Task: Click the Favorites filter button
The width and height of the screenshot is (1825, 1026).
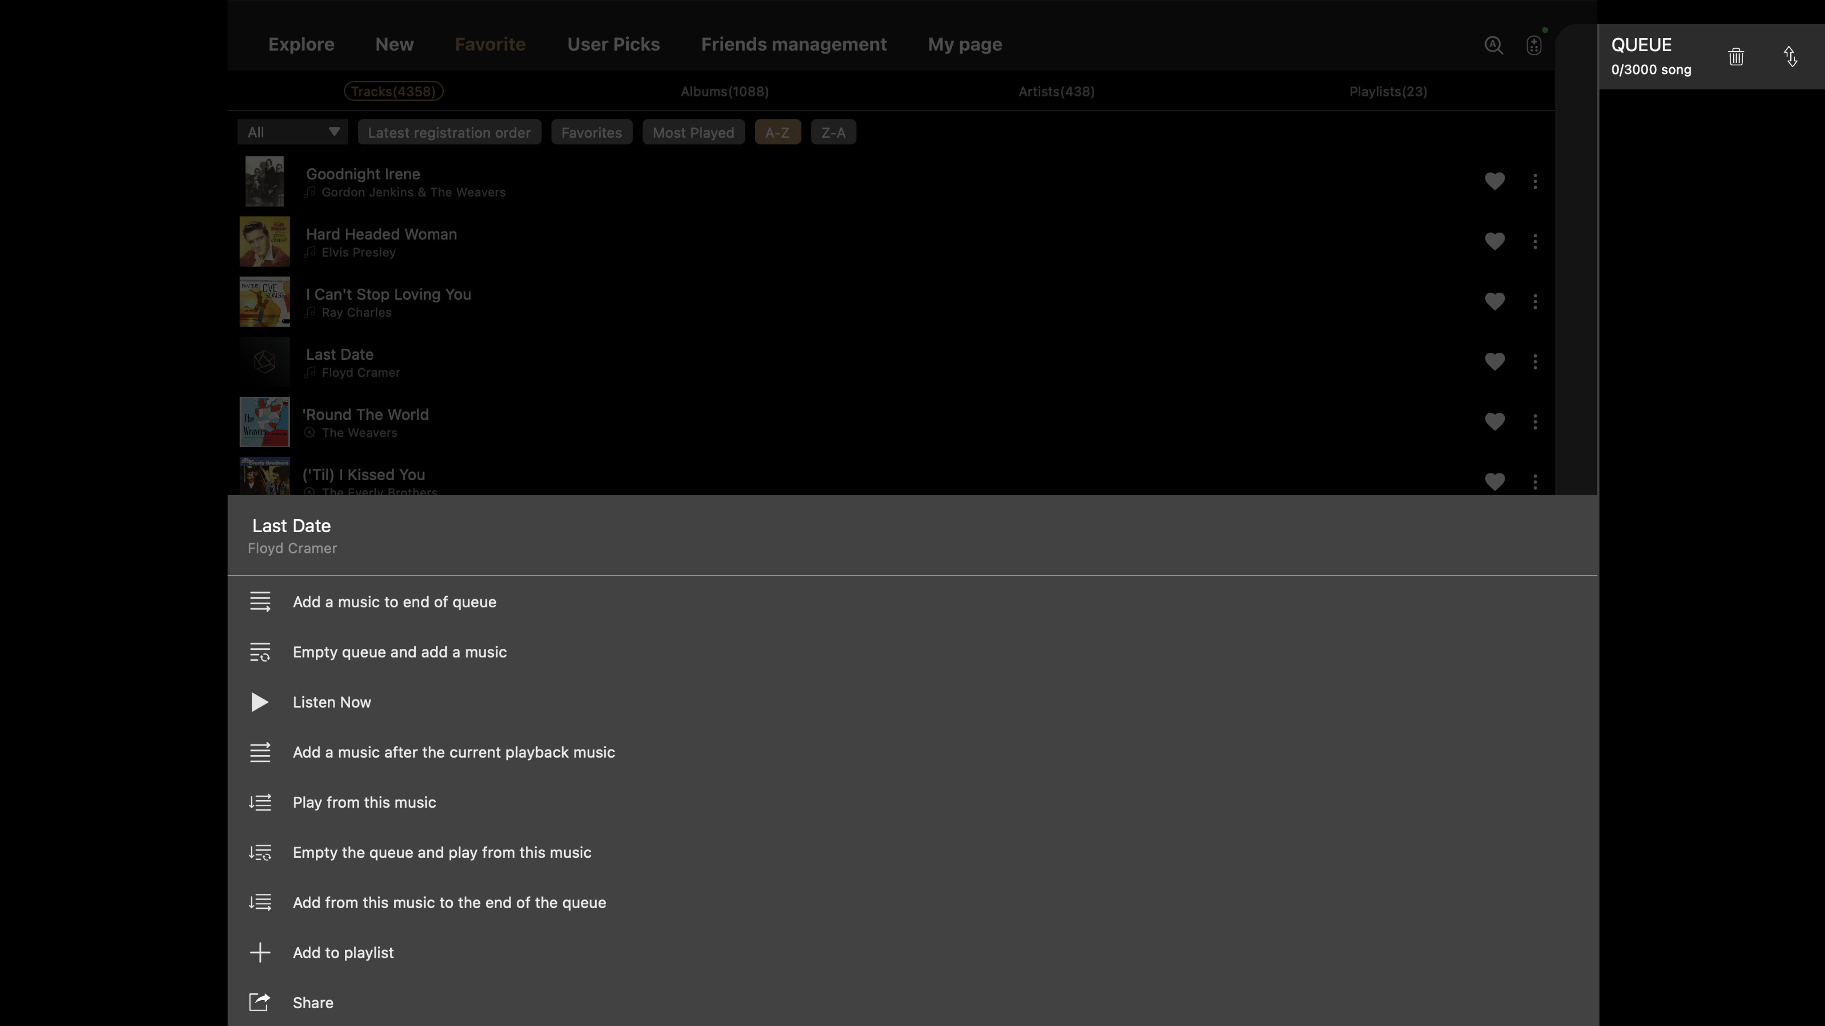Action: click(x=592, y=132)
